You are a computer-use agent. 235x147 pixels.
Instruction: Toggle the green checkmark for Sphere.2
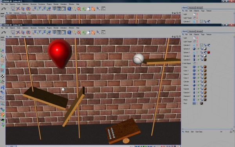click(x=199, y=49)
